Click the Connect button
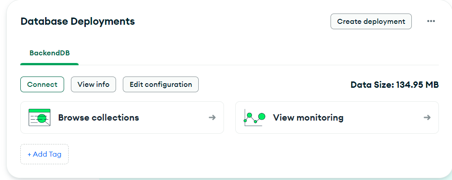The image size is (452, 180). coord(42,84)
